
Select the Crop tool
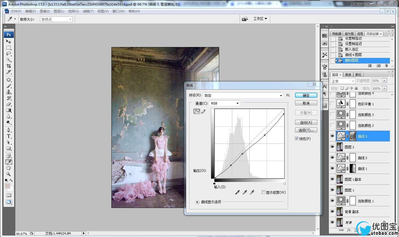point(9,66)
